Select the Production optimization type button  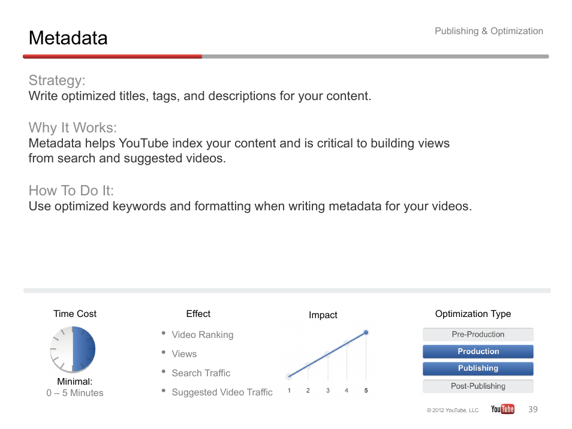tap(478, 352)
